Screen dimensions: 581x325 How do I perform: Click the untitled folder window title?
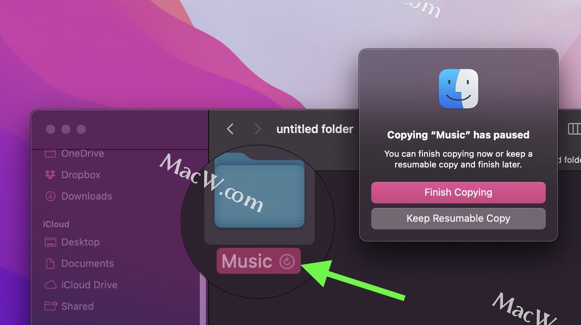click(315, 129)
